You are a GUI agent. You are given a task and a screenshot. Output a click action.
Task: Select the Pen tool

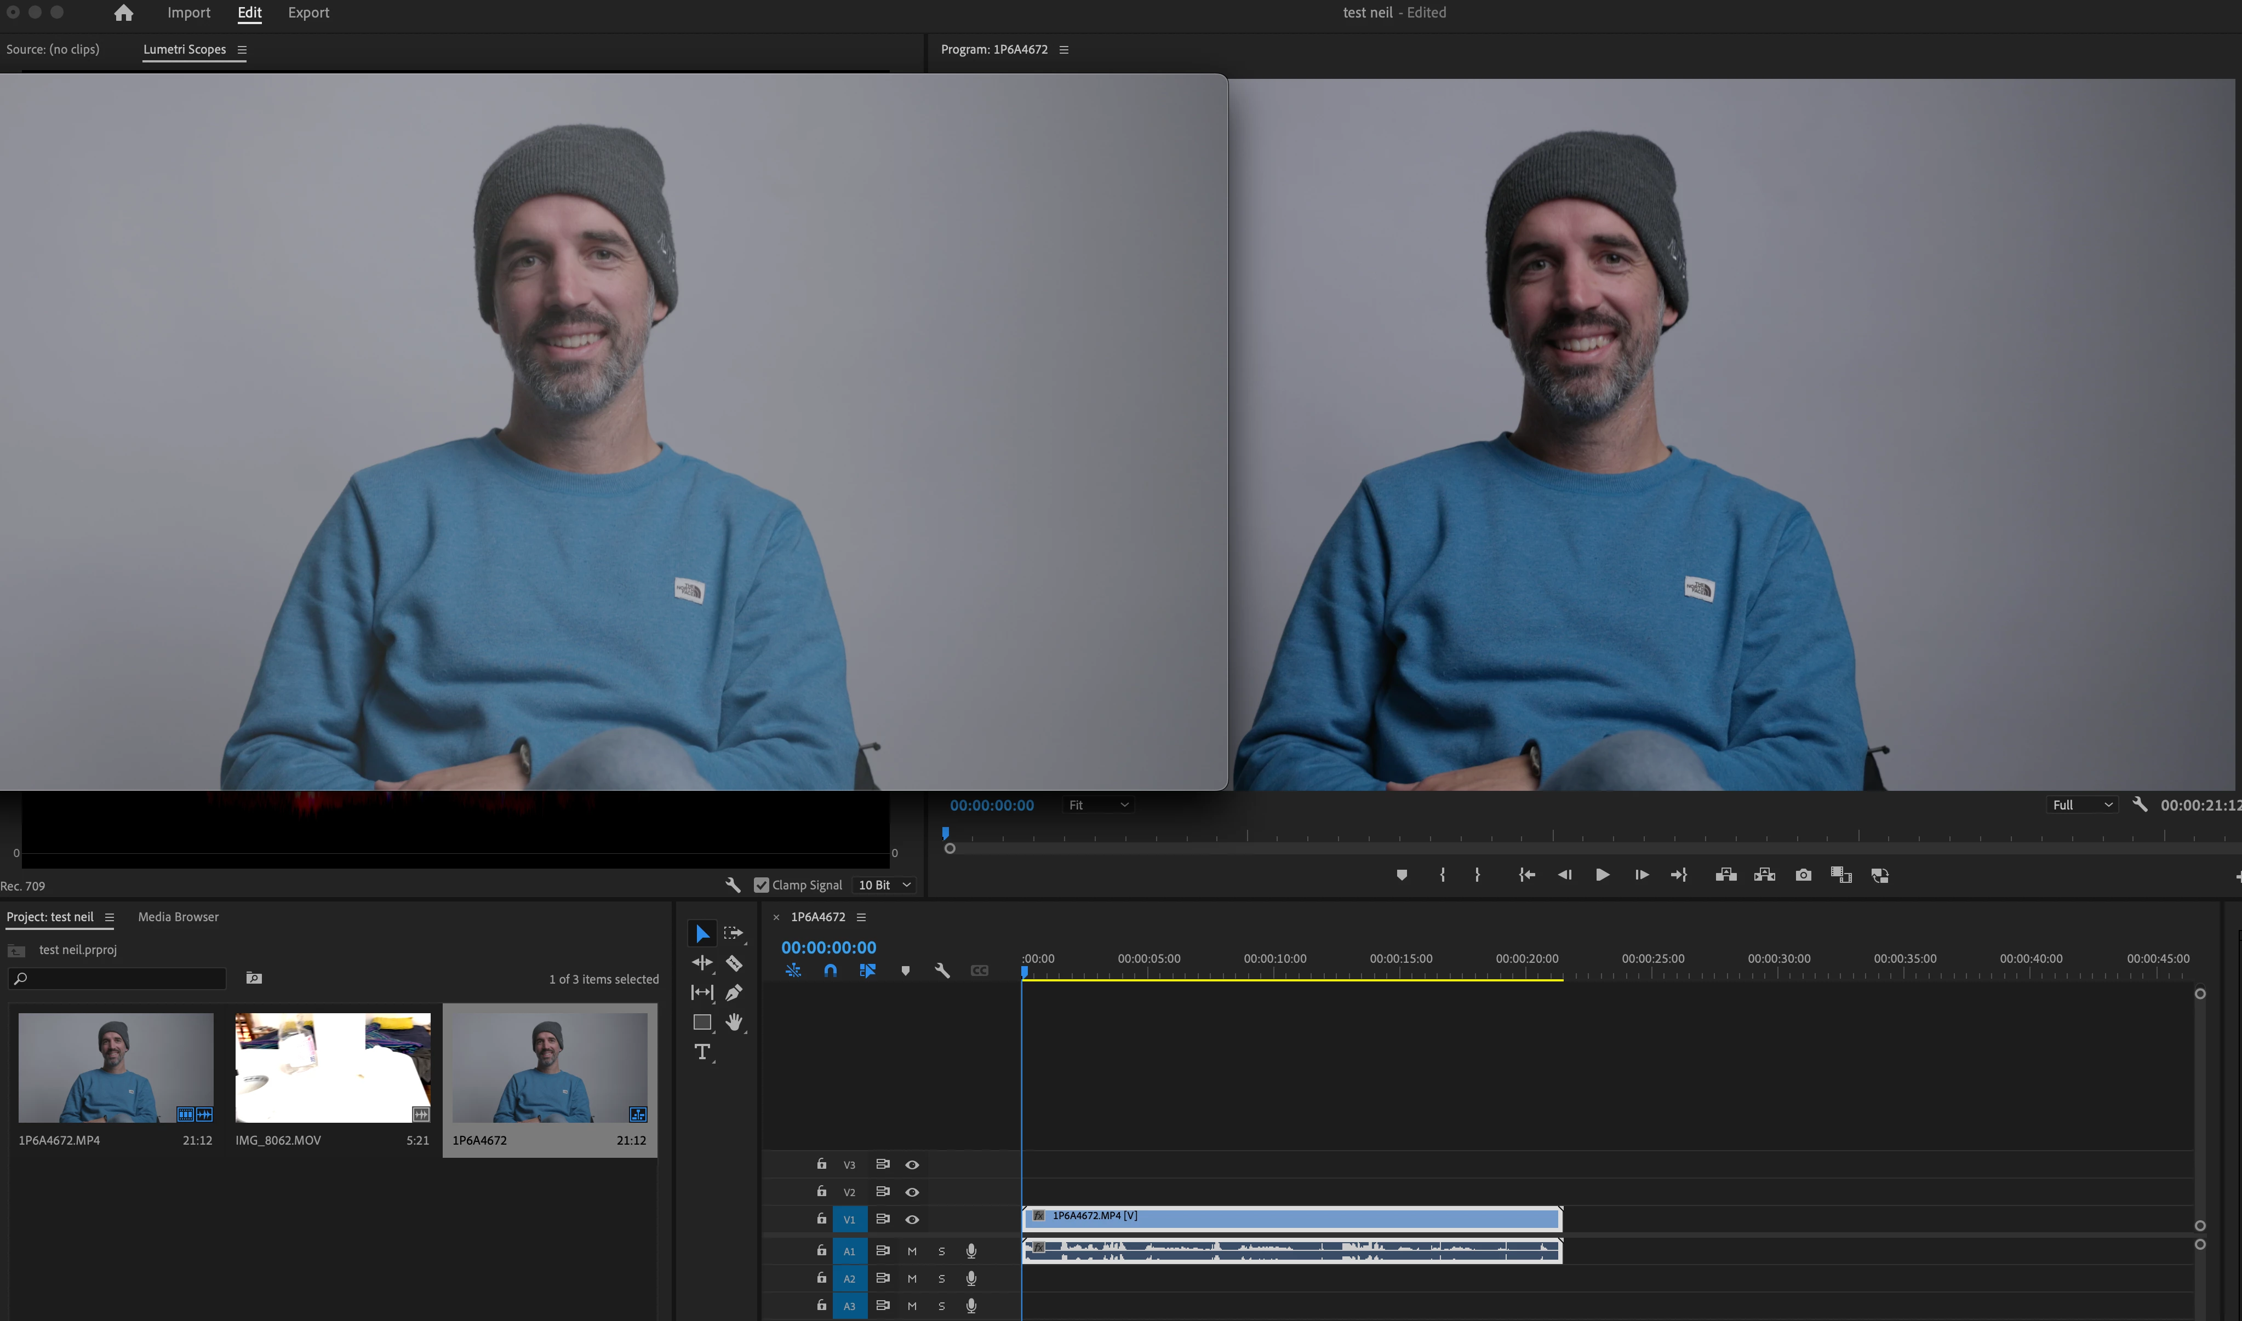[x=734, y=992]
